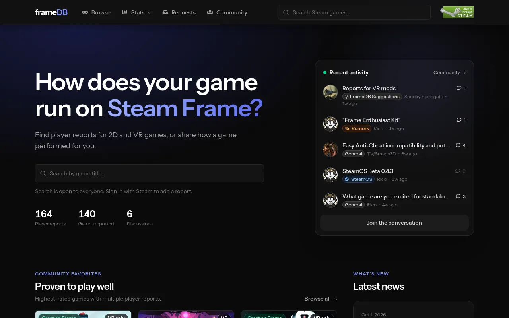Viewport: 509px width, 318px height.
Task: Go to the Community nav item
Action: (x=227, y=12)
